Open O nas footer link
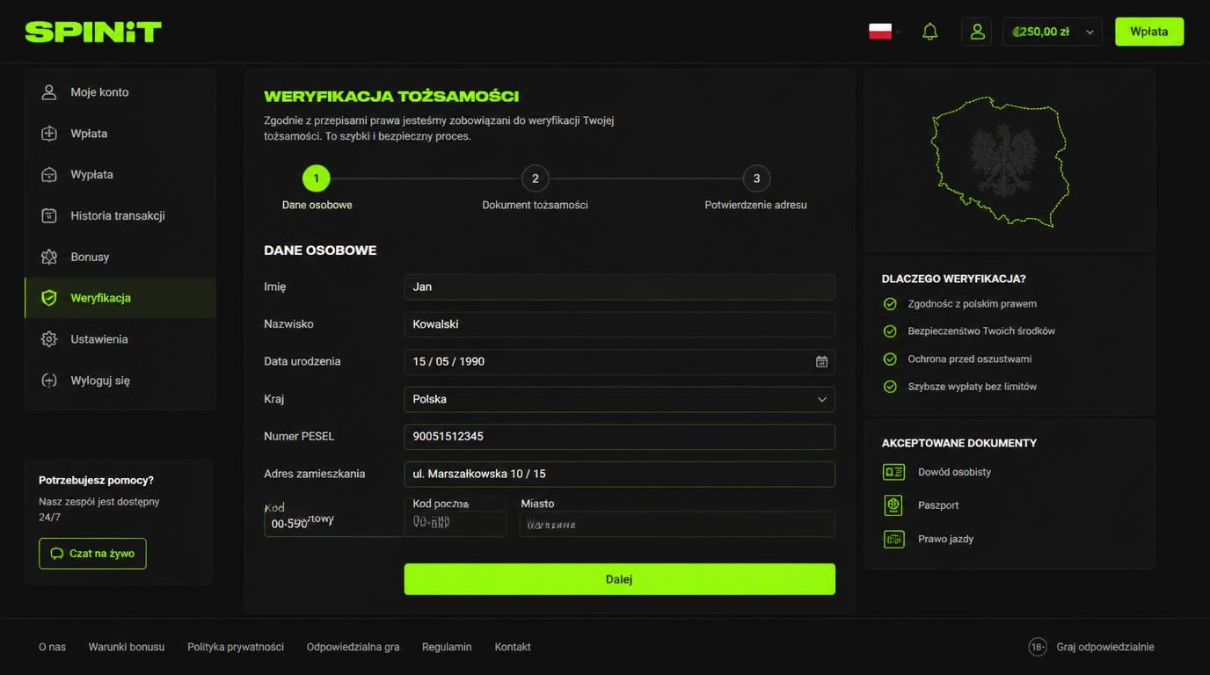 [52, 647]
